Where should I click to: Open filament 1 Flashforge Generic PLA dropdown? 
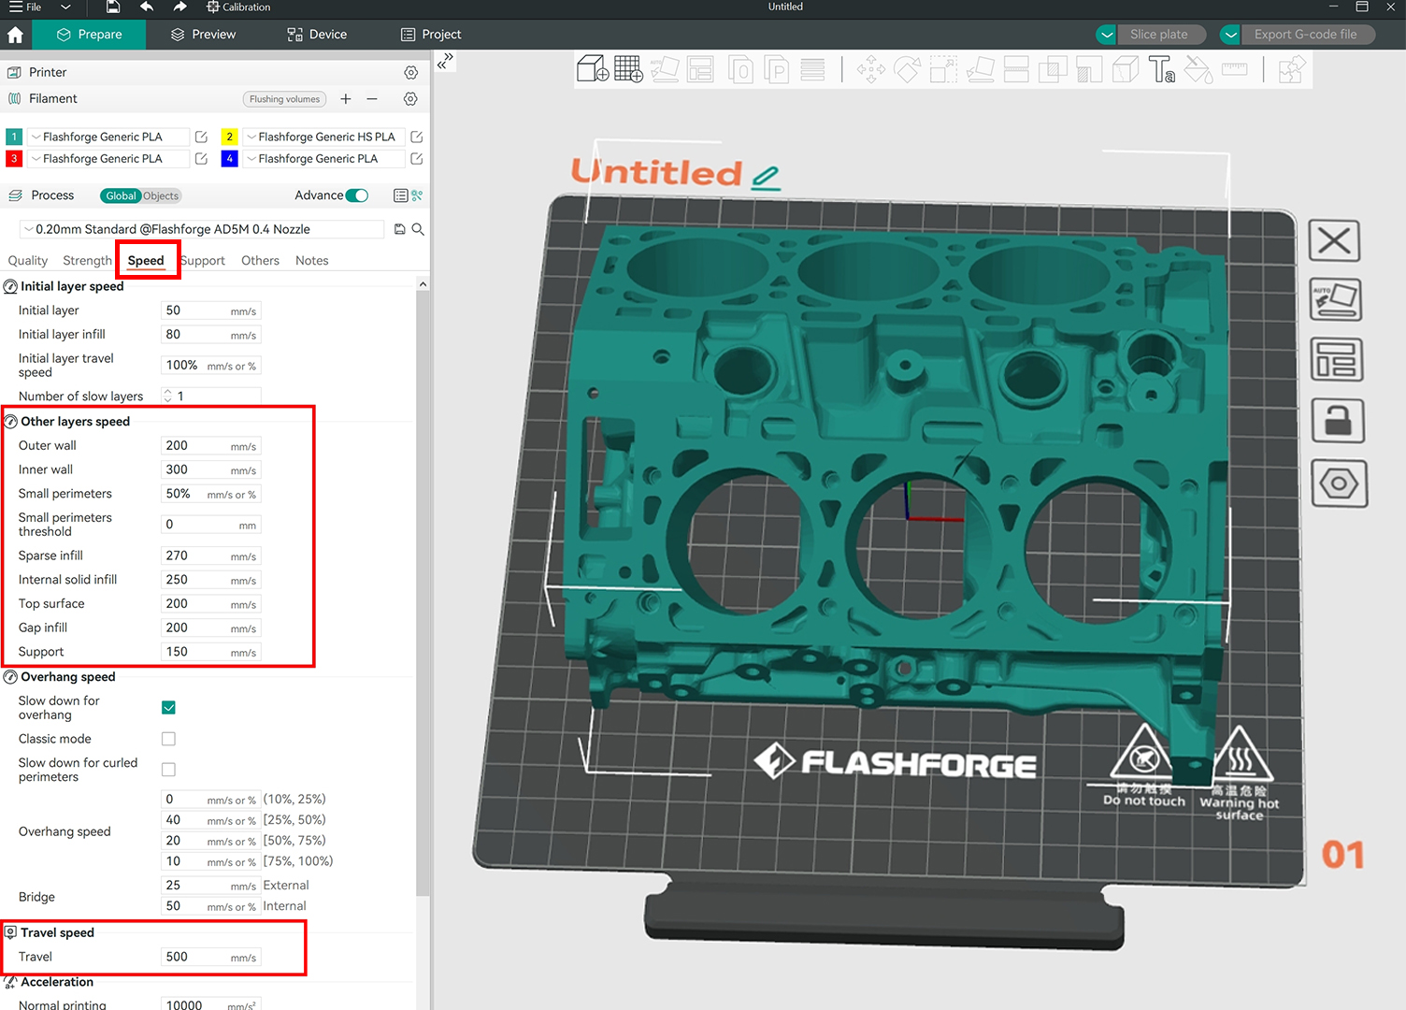coord(108,137)
